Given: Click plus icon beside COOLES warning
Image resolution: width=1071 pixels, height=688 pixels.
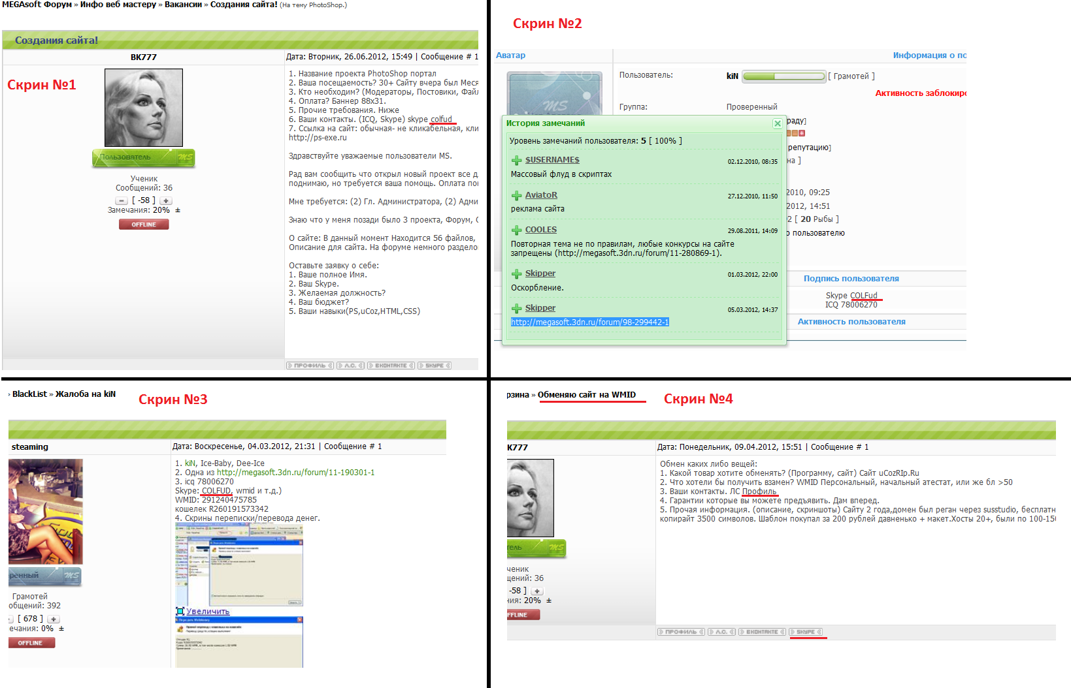Looking at the screenshot, I should click(516, 230).
